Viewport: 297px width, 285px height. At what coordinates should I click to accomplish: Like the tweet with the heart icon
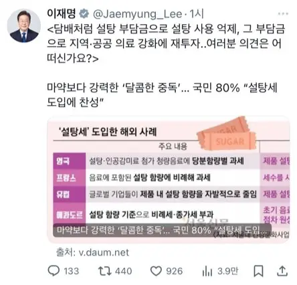pyautogui.click(x=156, y=271)
